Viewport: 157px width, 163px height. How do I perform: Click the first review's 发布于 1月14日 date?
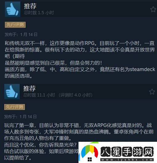pyautogui.click(x=21, y=34)
